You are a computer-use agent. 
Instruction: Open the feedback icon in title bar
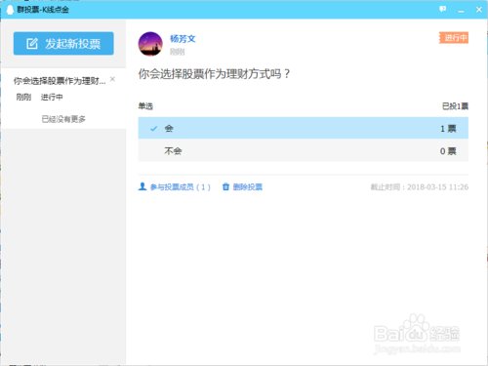(x=442, y=10)
